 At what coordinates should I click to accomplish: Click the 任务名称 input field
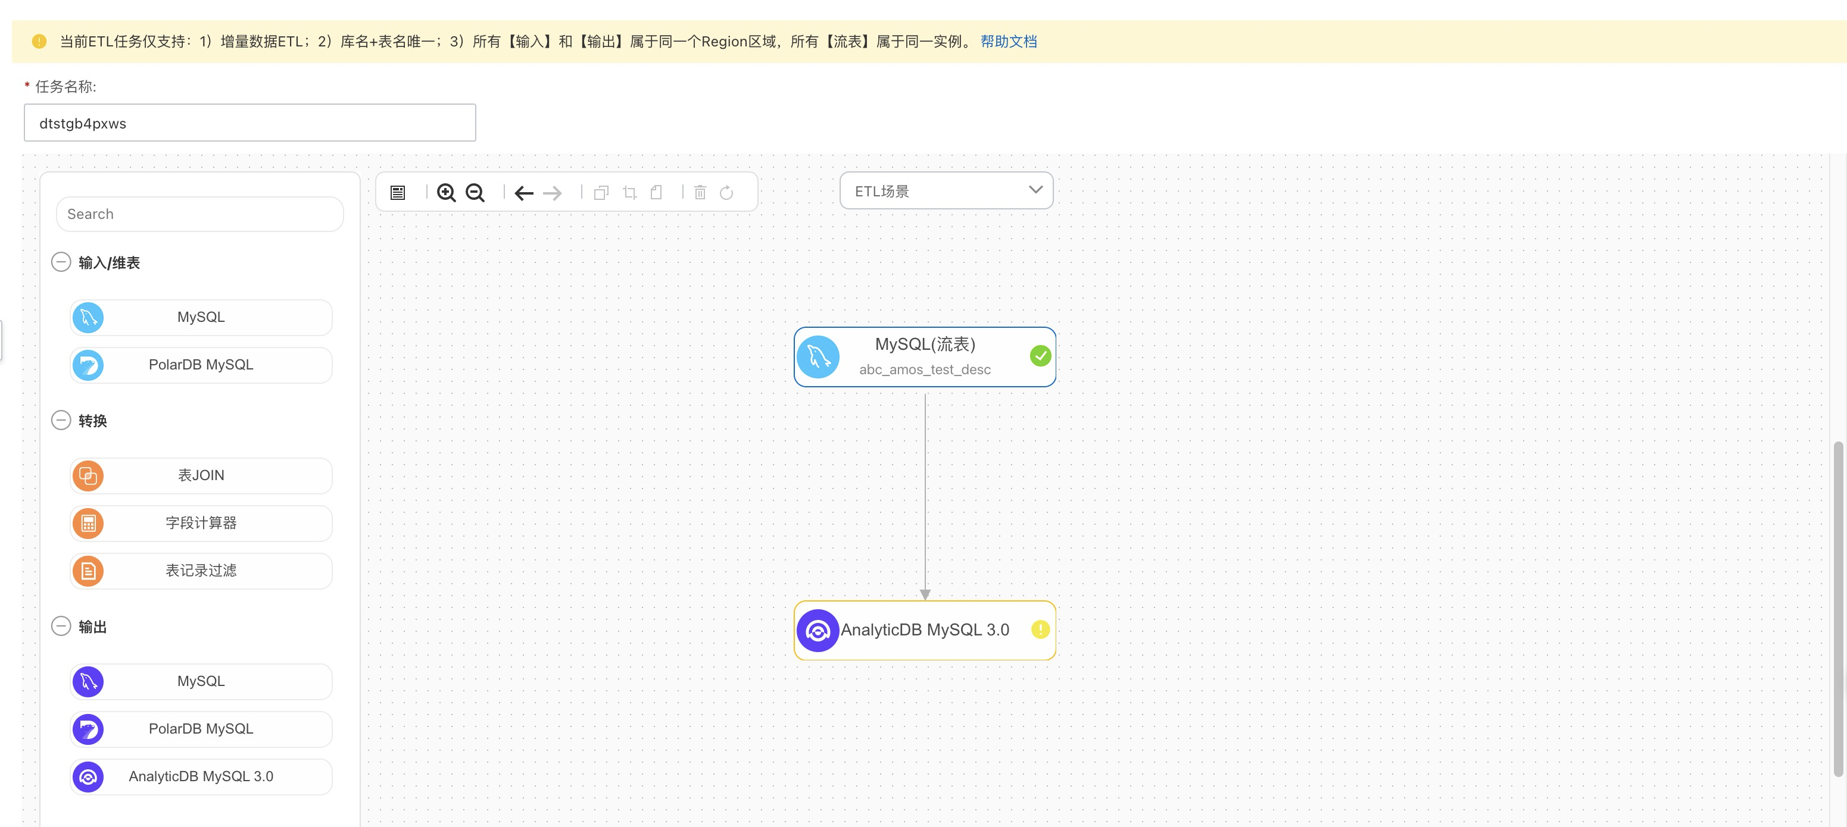pos(249,123)
